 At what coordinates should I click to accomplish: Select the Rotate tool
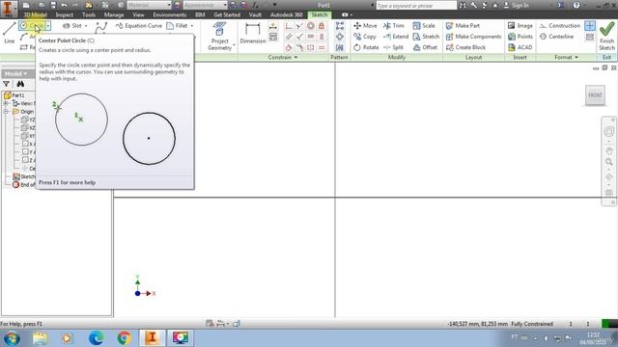(x=366, y=47)
